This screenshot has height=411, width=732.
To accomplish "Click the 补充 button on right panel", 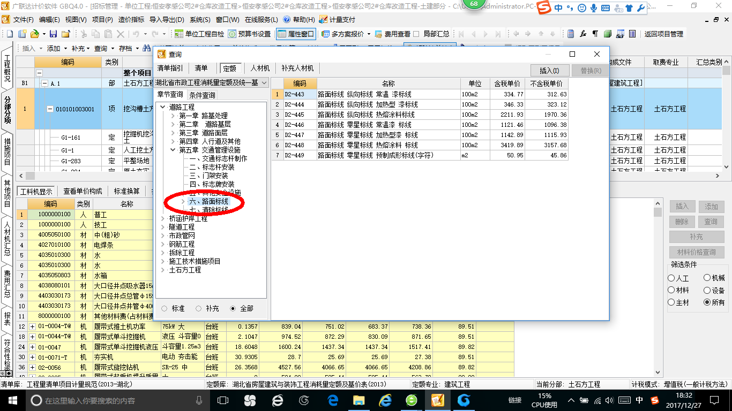I will (x=696, y=237).
